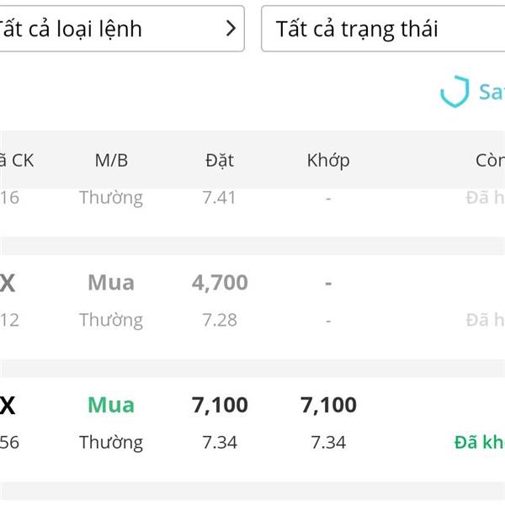The height and width of the screenshot is (505, 505).
Task: Expand the 'Tất cả trạng thái' filter
Action: pyautogui.click(x=383, y=29)
